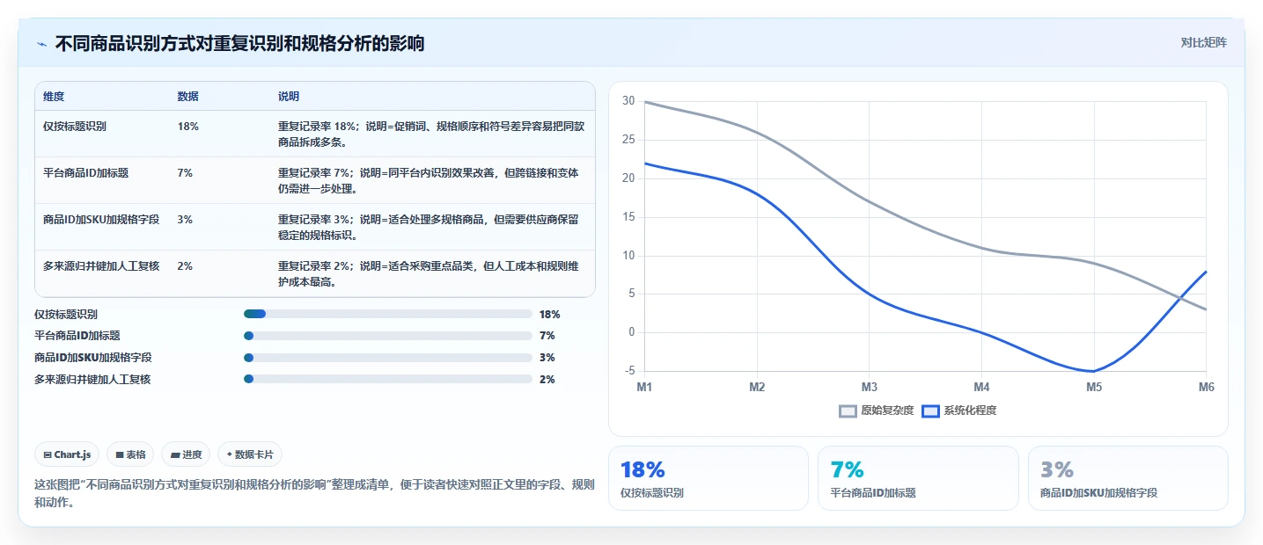Screen dimensions: 1263x545
Task: Click the 多来源归并键加人工复核 label beside progress bars
Action: 92,379
